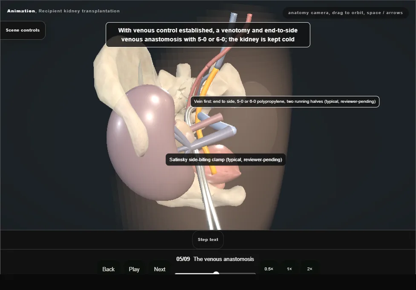Click the 'Recipient kidney transplantation' title text
Screen dimensions: 416x290
[x=79, y=11]
